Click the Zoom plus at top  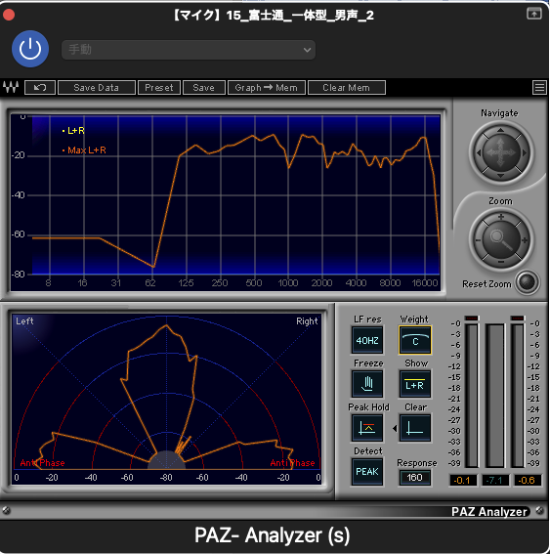coord(500,217)
